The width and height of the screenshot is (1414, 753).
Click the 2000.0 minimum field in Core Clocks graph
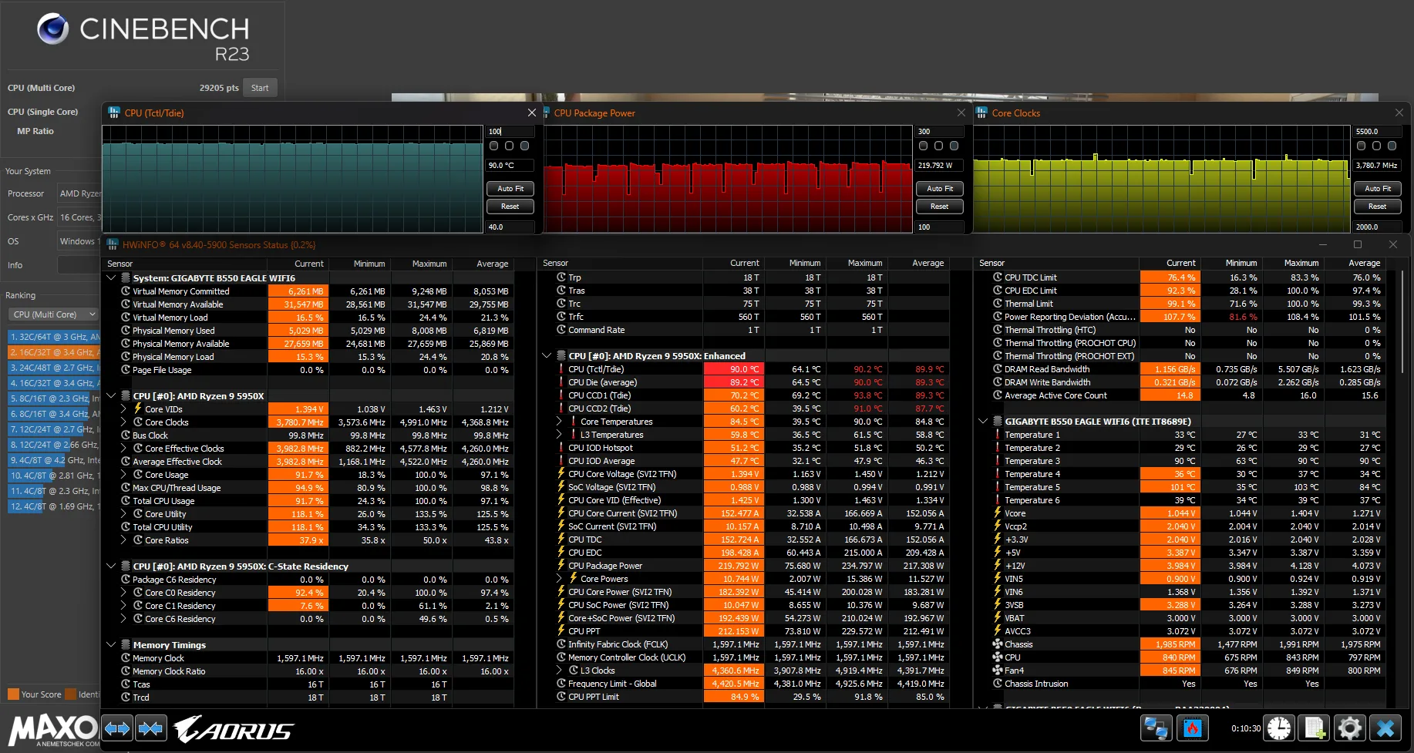pyautogui.click(x=1378, y=227)
